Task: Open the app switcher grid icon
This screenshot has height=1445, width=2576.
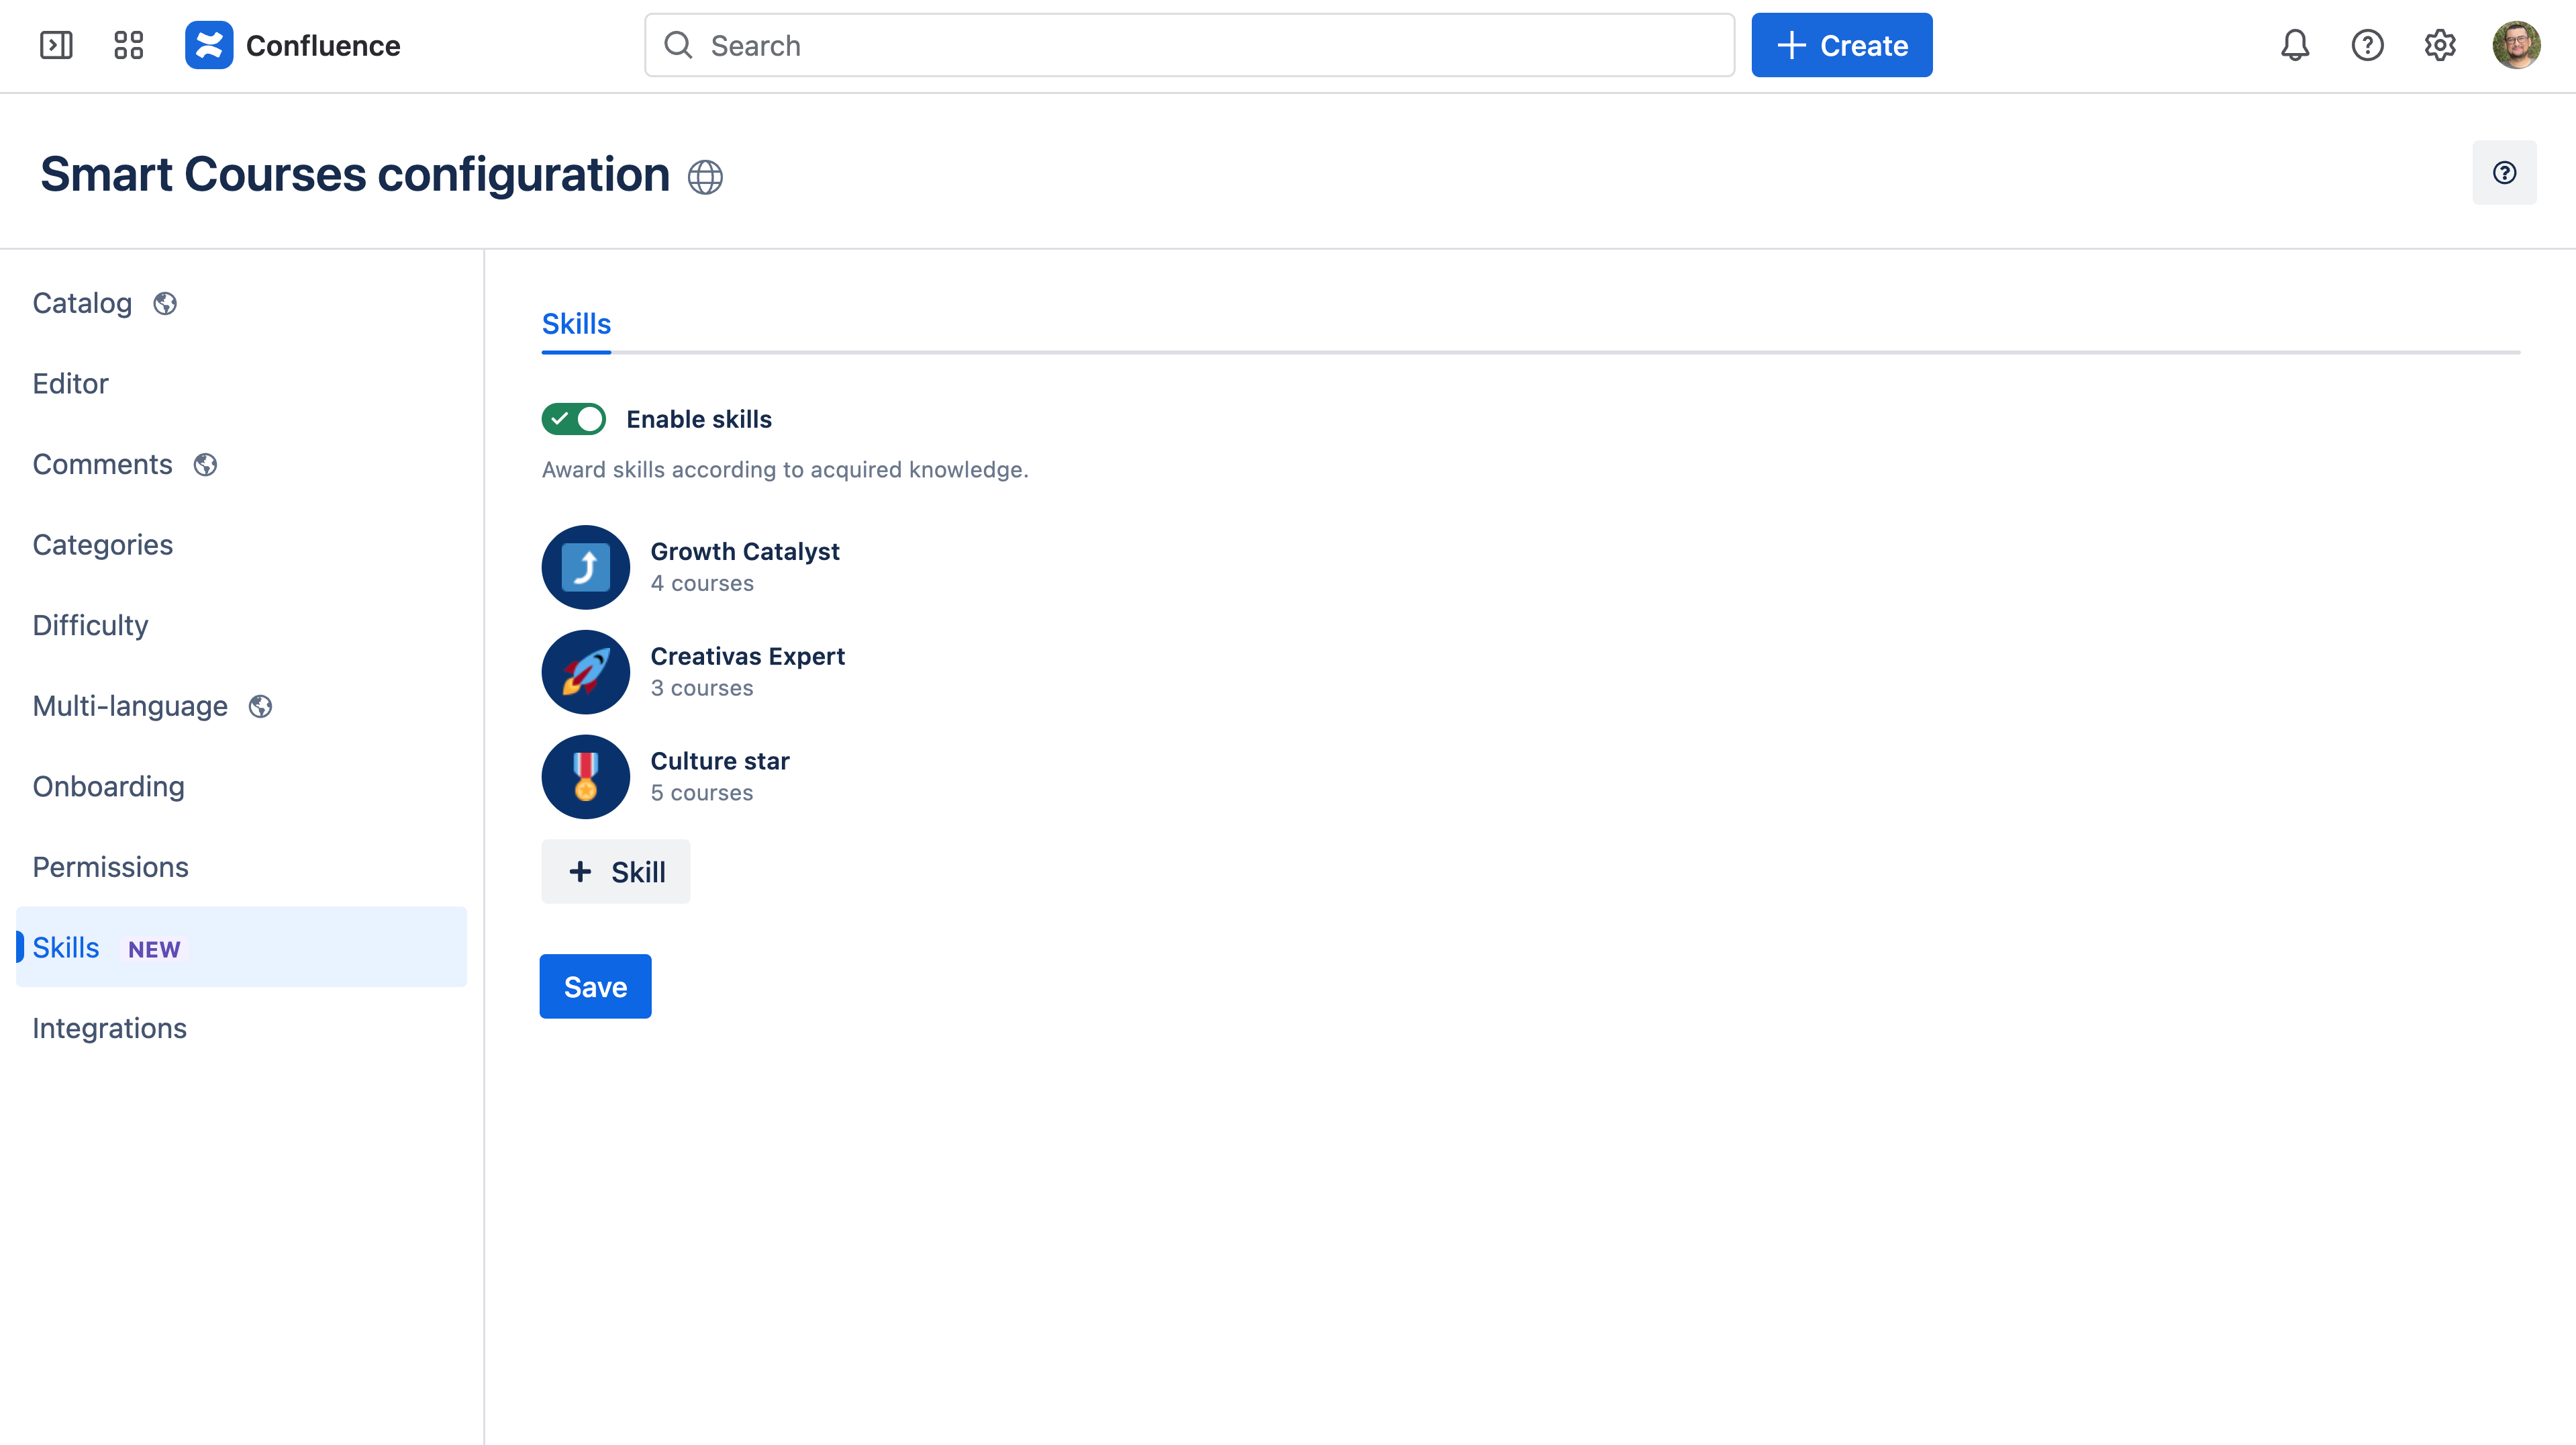Action: [128, 45]
